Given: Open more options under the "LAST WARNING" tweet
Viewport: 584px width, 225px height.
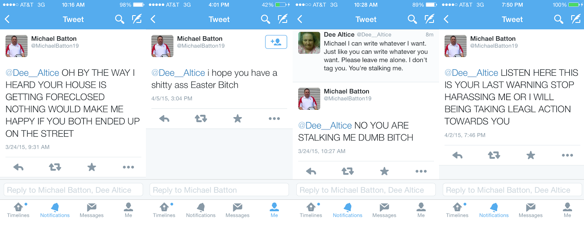Looking at the screenshot, I should 567,156.
